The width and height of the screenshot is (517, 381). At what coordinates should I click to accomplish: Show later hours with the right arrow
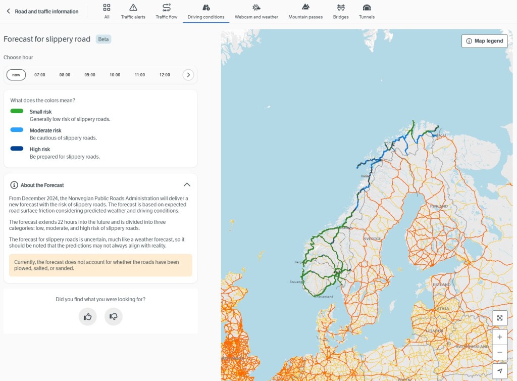[x=188, y=75]
